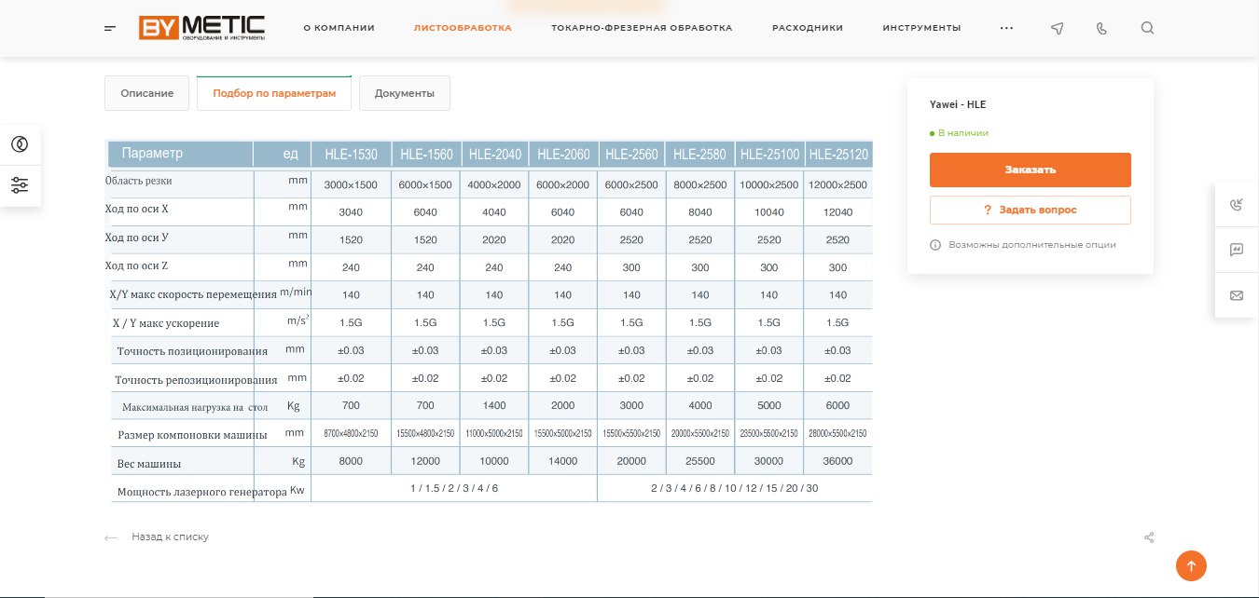Switch to the Описание tab

click(146, 93)
